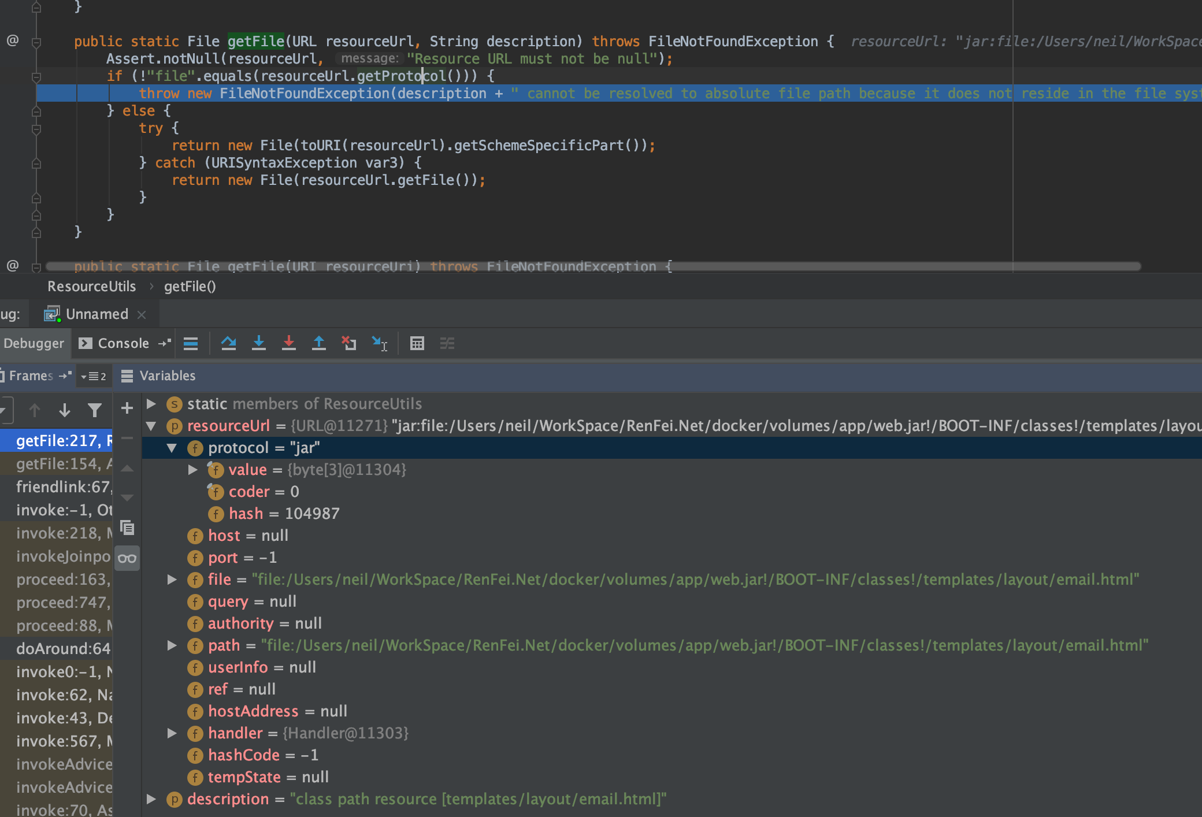This screenshot has width=1202, height=817.
Task: Click the gutter @ icon beside getFile(URI)
Action: point(13,266)
